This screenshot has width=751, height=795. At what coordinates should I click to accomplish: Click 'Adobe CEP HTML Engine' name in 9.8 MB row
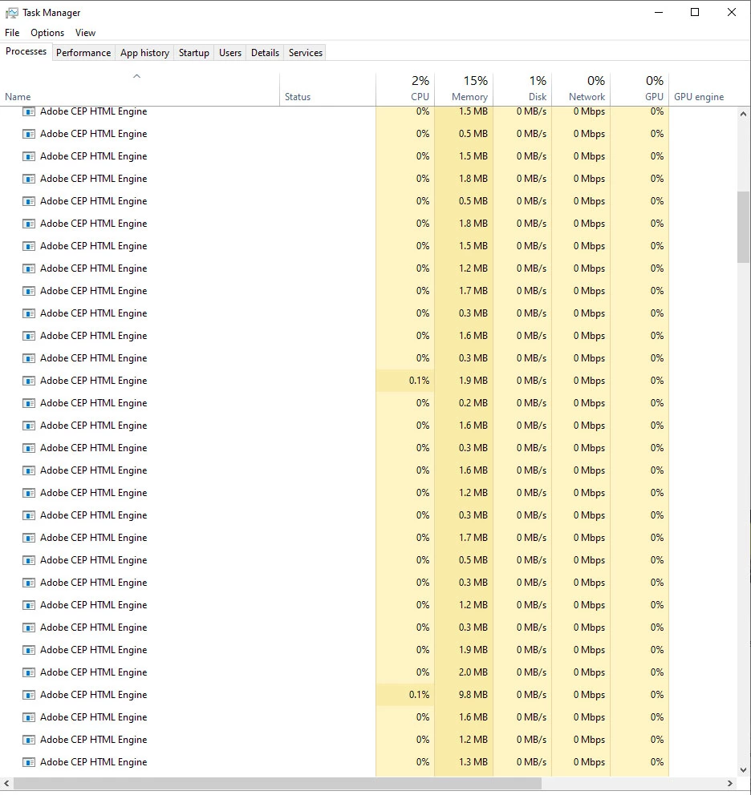click(x=93, y=695)
